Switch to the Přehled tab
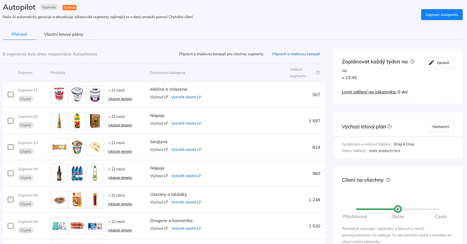The width and height of the screenshot is (467, 244). [19, 34]
